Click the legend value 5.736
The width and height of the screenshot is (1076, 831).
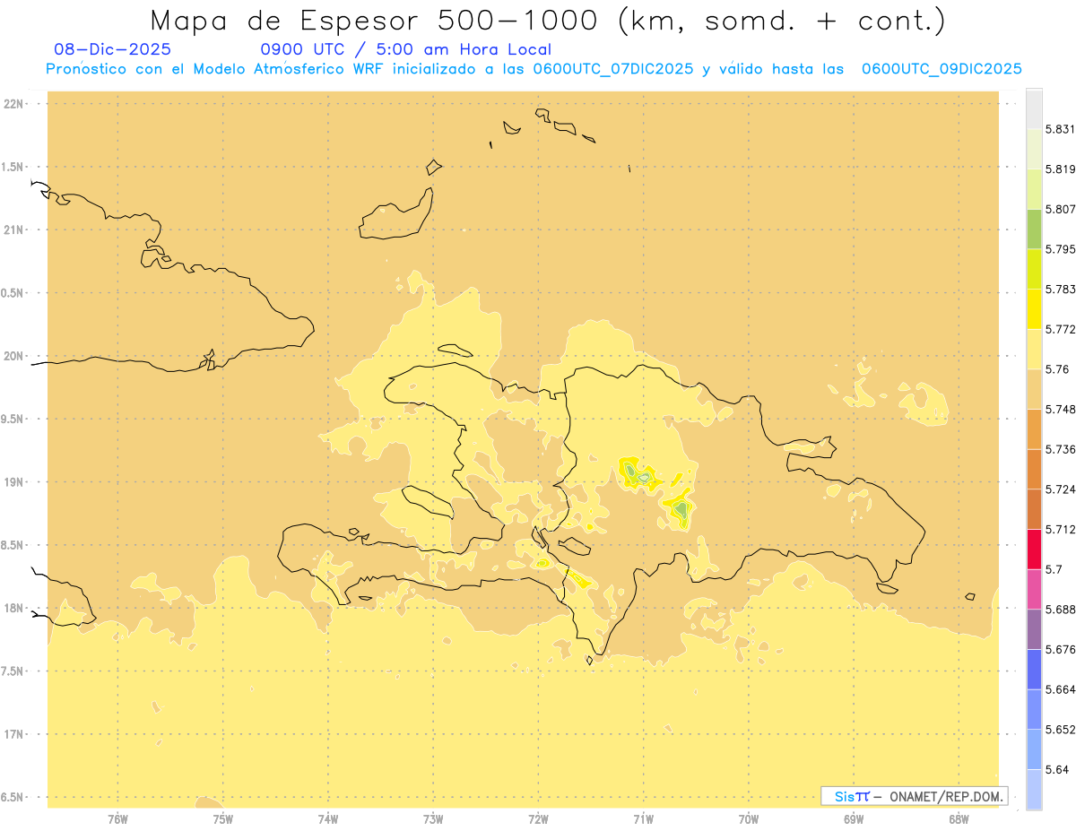click(x=1061, y=449)
